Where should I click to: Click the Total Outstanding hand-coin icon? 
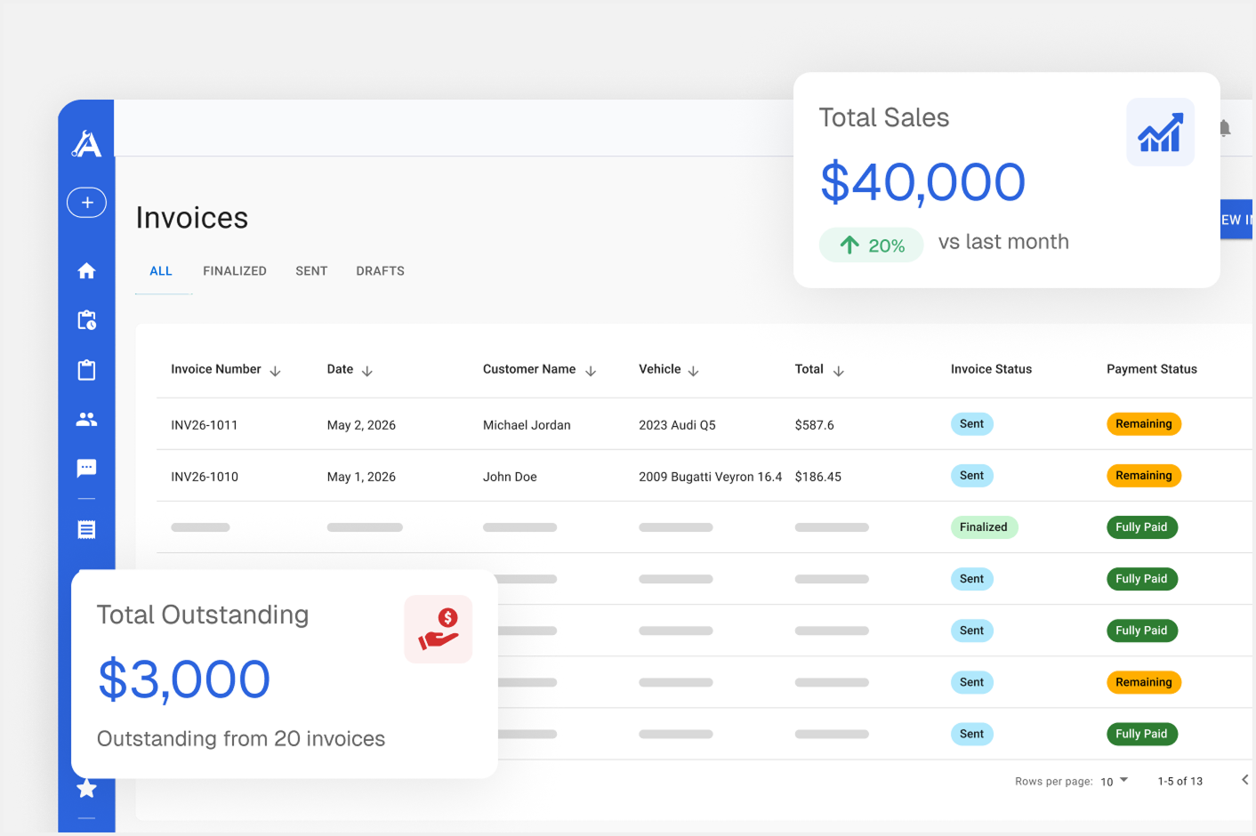[x=438, y=629]
